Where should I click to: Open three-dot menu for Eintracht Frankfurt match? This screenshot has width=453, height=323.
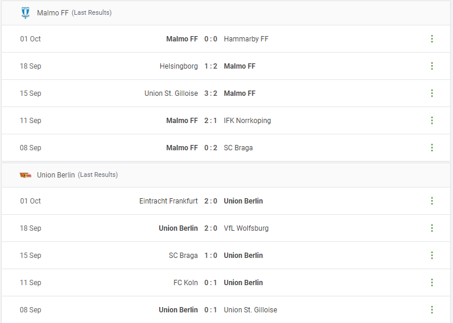click(x=432, y=201)
